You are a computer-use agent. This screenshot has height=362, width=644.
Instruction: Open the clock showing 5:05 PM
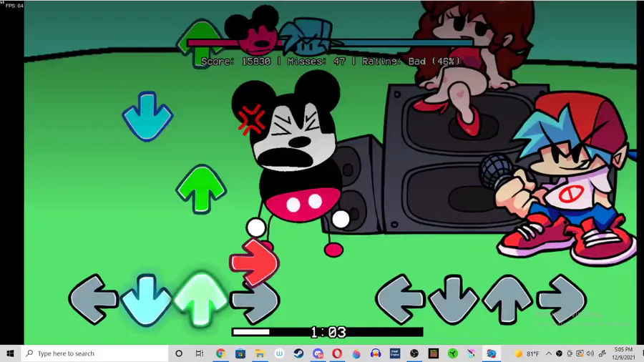click(x=623, y=353)
